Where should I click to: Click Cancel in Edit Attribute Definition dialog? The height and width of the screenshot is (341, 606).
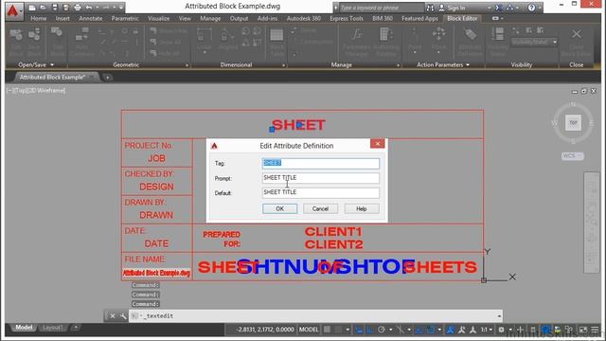tap(320, 208)
